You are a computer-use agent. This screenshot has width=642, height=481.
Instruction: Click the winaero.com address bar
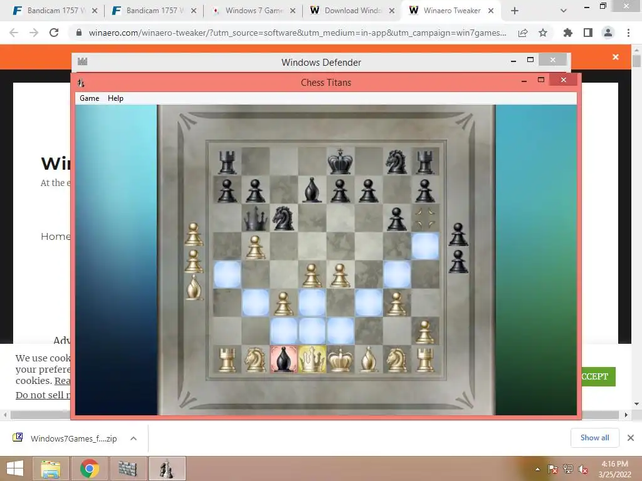(x=297, y=33)
